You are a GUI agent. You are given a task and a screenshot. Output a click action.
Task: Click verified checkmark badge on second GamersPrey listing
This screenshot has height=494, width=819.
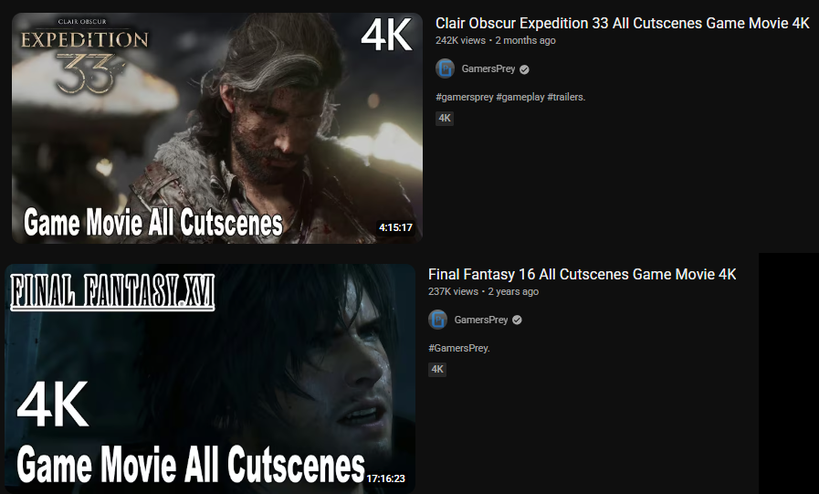517,321
